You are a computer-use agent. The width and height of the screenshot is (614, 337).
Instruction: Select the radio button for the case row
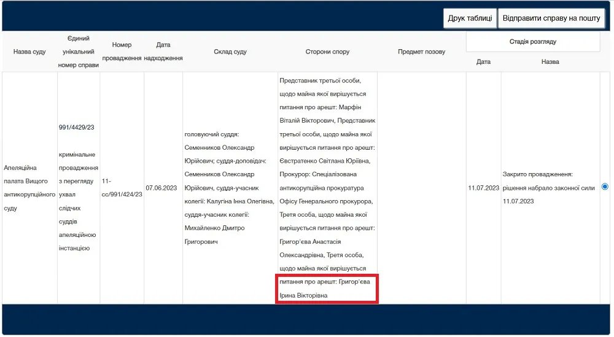[x=605, y=187]
